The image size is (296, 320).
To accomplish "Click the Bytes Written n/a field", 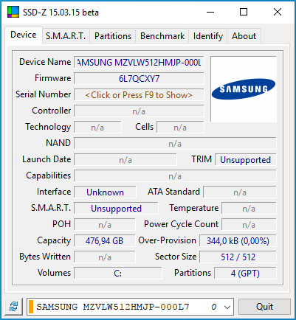I will click(x=105, y=257).
